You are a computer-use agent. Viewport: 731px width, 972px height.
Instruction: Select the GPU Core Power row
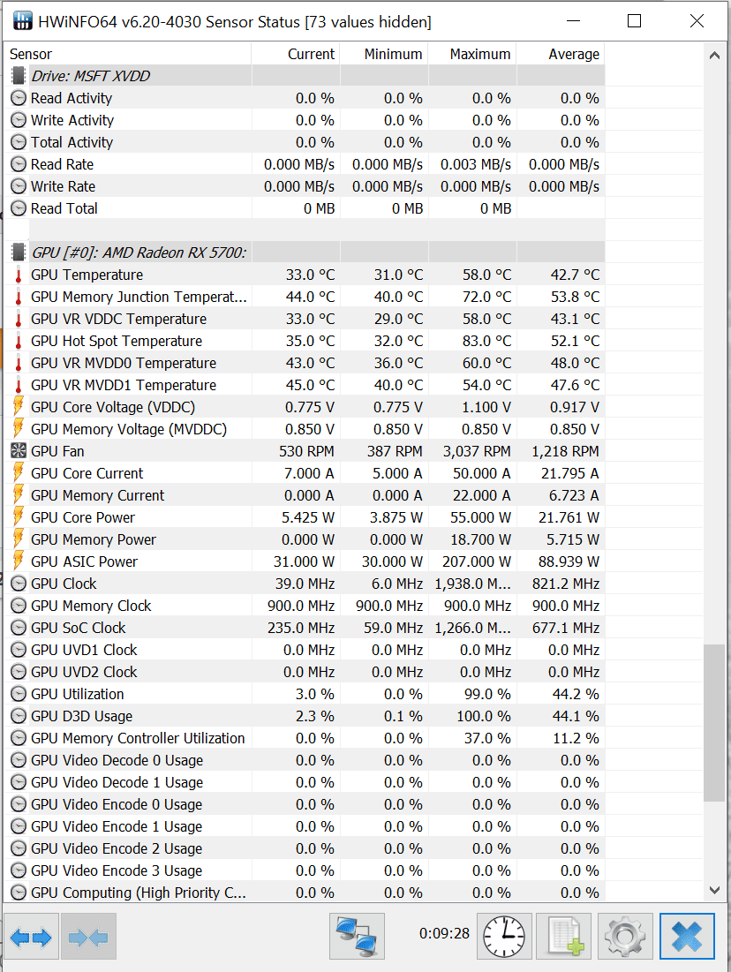(x=305, y=517)
